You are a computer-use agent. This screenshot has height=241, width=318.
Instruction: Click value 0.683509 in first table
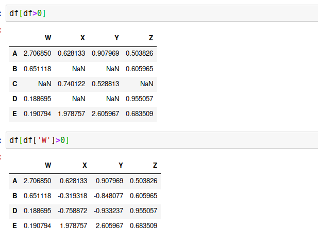[140, 114]
